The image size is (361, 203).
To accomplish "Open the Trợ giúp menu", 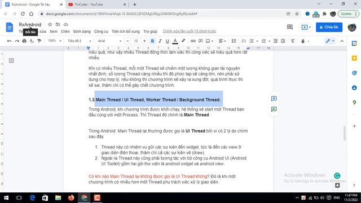I will pyautogui.click(x=151, y=32).
